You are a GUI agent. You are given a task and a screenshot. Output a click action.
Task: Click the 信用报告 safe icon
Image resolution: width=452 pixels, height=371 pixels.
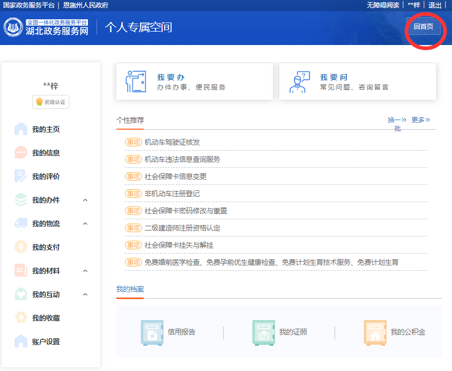152,332
